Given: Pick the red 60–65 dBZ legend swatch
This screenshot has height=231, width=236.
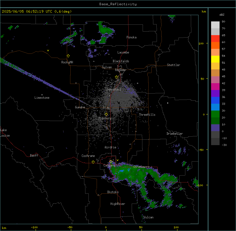Looking at the screenshot, I should (x=215, y=39).
